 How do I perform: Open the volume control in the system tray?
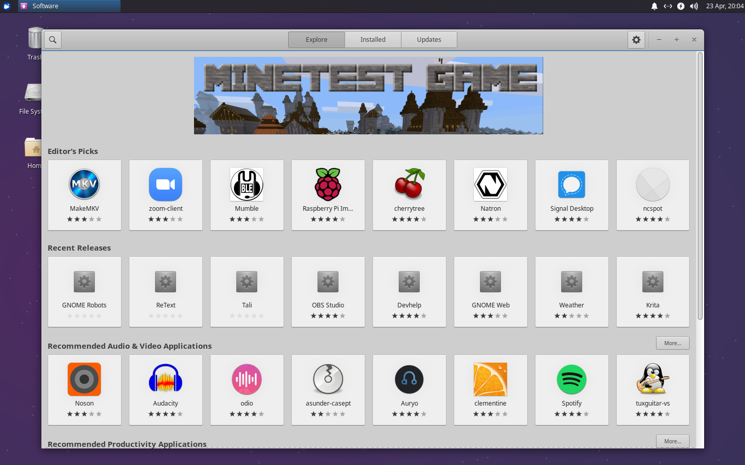pyautogui.click(x=694, y=6)
